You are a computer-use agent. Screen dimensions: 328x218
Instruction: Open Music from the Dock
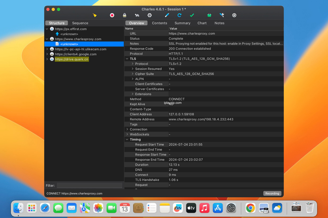coord(204,208)
